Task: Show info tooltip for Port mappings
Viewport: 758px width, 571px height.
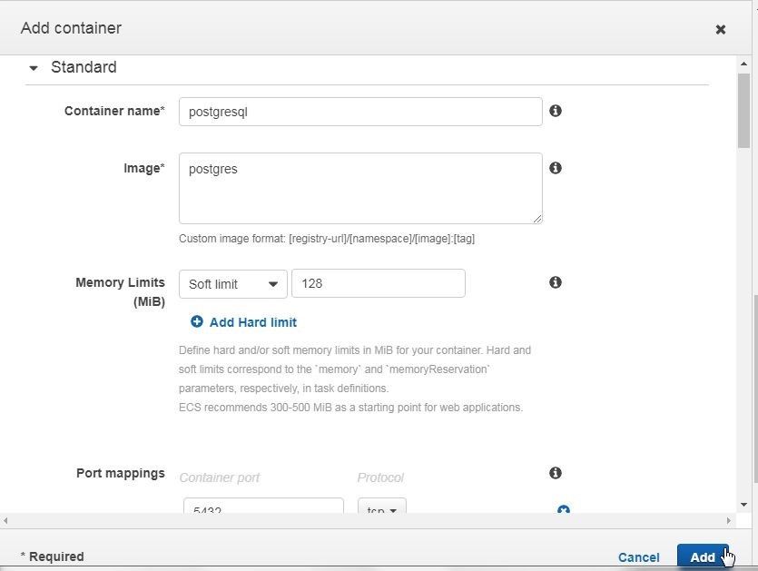Action: (556, 472)
